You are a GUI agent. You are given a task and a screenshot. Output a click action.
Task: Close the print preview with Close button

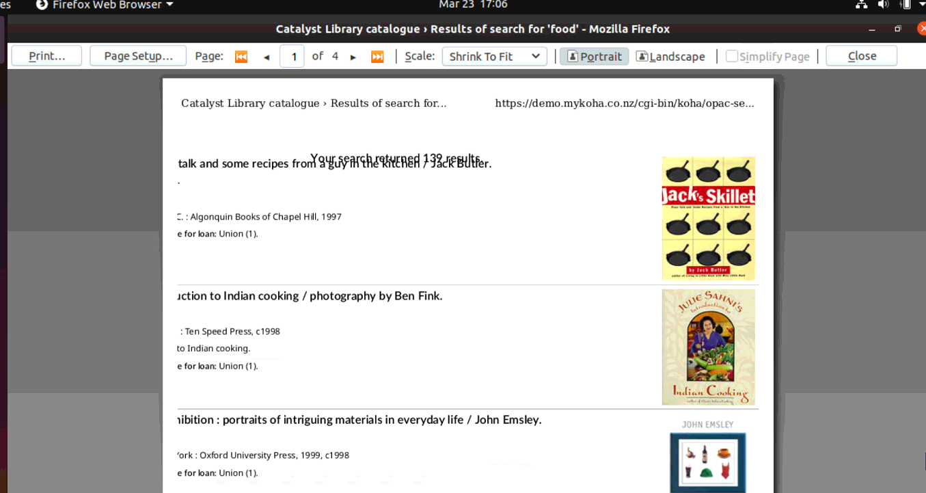click(861, 56)
